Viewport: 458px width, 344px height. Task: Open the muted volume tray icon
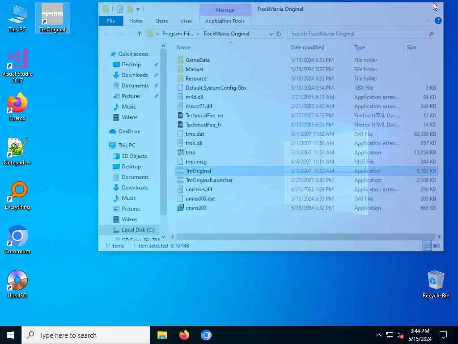coord(400,335)
